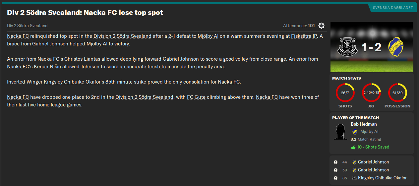Click the small Mjölby AI badge under Bob Hedman
The width and height of the screenshot is (419, 186).
coord(355,132)
